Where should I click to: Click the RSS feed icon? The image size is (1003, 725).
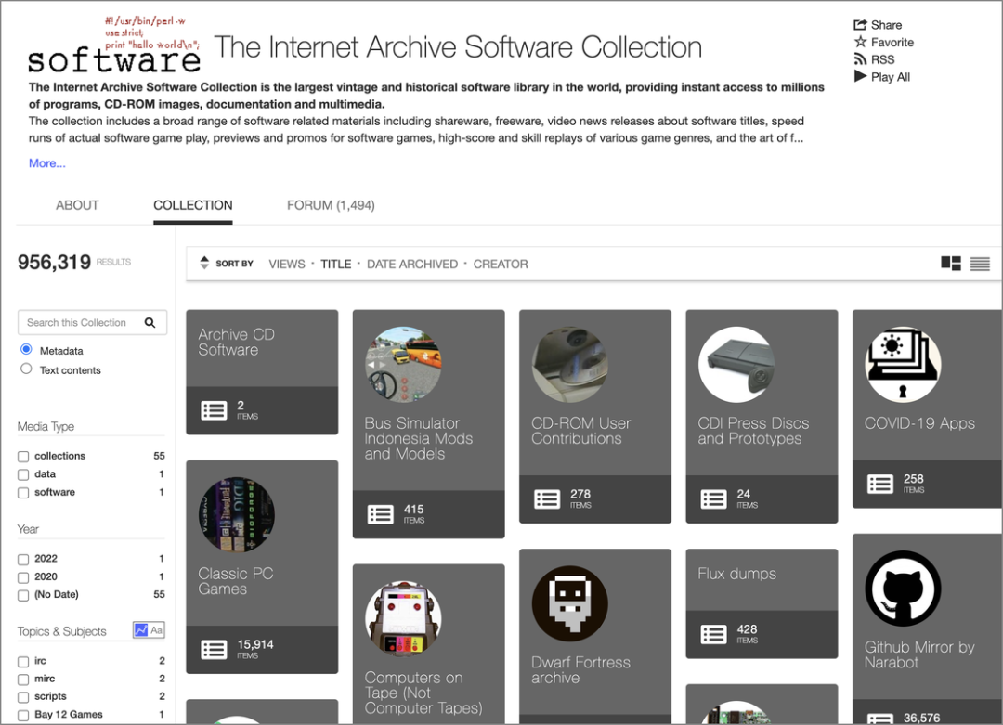(x=860, y=59)
